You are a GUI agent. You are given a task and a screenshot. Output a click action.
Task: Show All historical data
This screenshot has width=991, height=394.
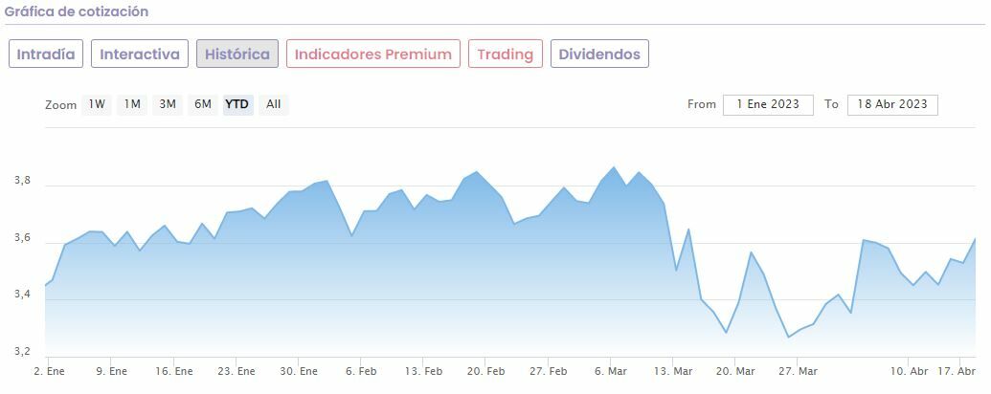click(274, 104)
